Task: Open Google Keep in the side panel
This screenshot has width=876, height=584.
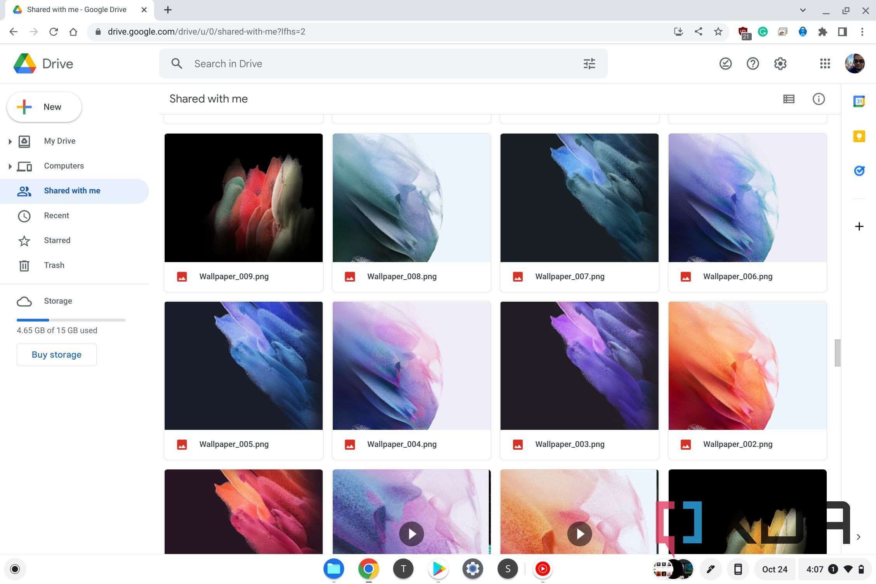Action: click(x=859, y=136)
